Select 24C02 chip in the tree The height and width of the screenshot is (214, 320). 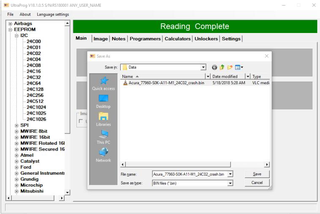(x=34, y=53)
